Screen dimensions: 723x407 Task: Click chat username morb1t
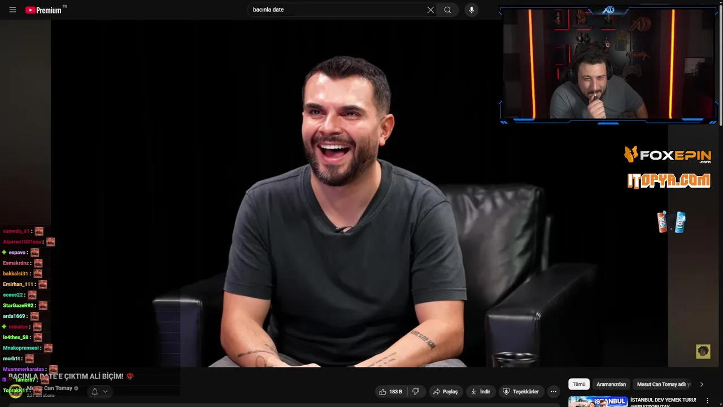(x=11, y=359)
